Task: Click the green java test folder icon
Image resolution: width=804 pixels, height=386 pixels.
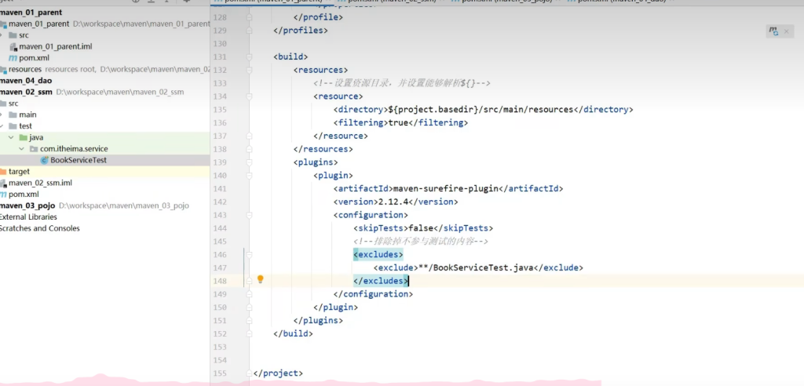Action: (23, 137)
